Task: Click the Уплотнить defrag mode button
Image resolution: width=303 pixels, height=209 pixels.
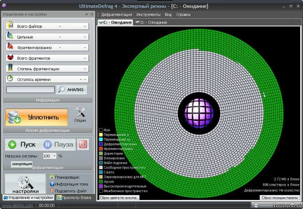Action: click(37, 117)
